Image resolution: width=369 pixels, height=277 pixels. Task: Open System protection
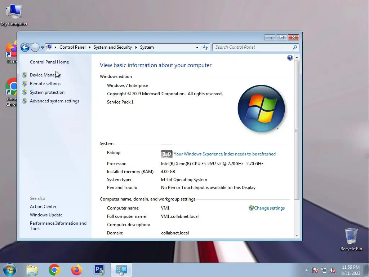[47, 92]
